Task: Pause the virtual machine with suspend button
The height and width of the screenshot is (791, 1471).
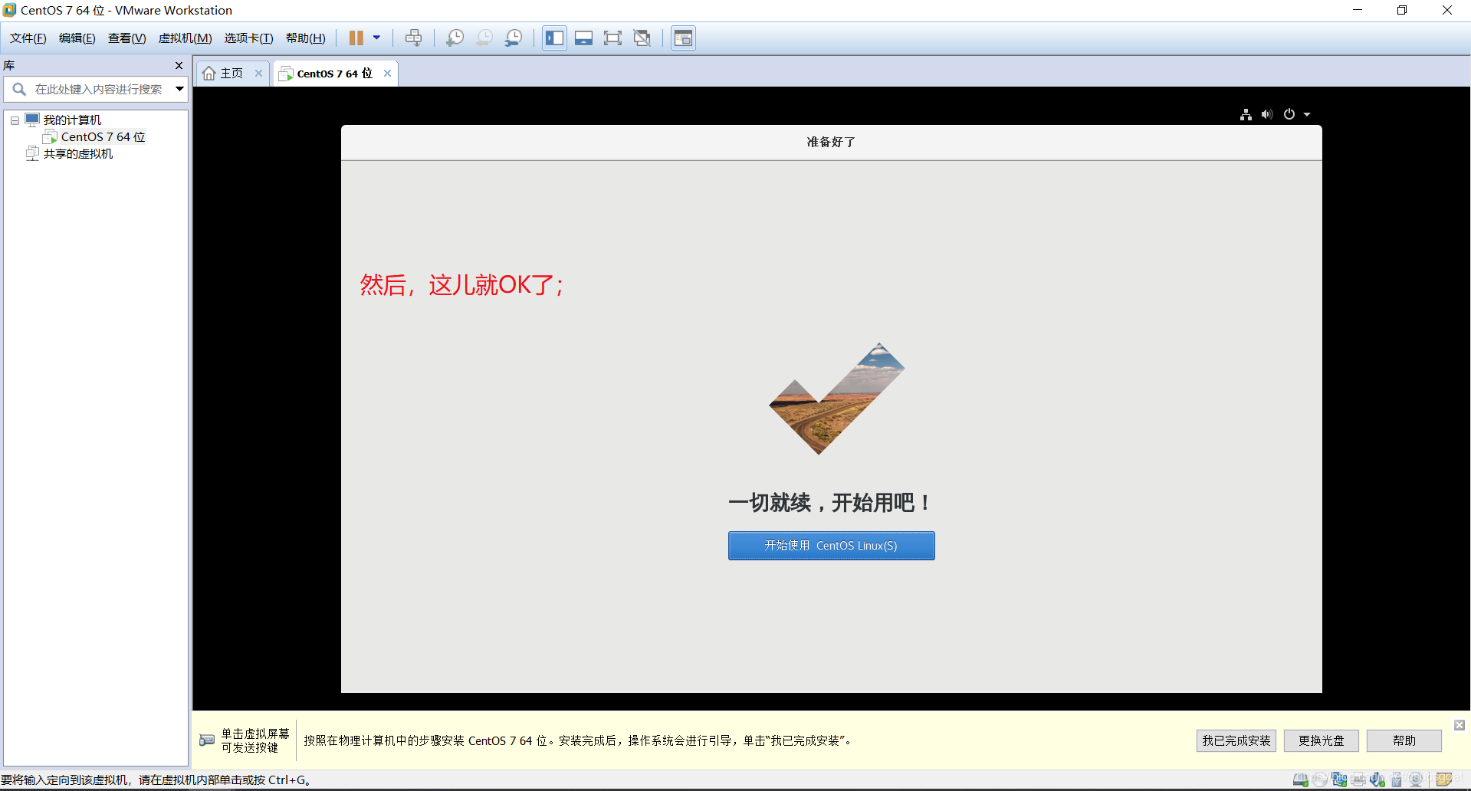Action: coord(356,38)
